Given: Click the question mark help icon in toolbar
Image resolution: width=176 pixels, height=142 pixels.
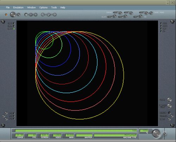Looking at the screenshot, I should point(55,15).
